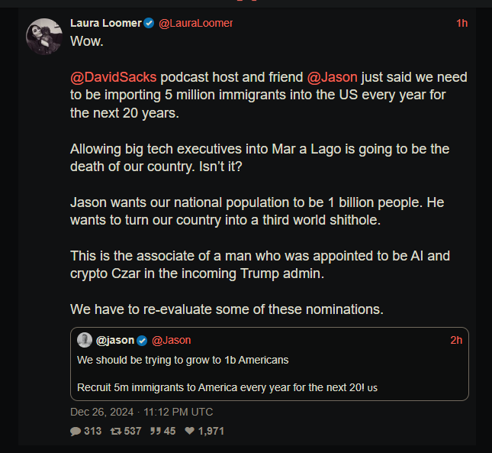Click the 2h timestamp in quoted tweet
492x453 pixels.
456,340
